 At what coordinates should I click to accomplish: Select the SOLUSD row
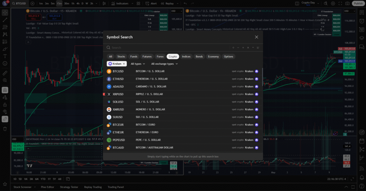[x=183, y=102]
